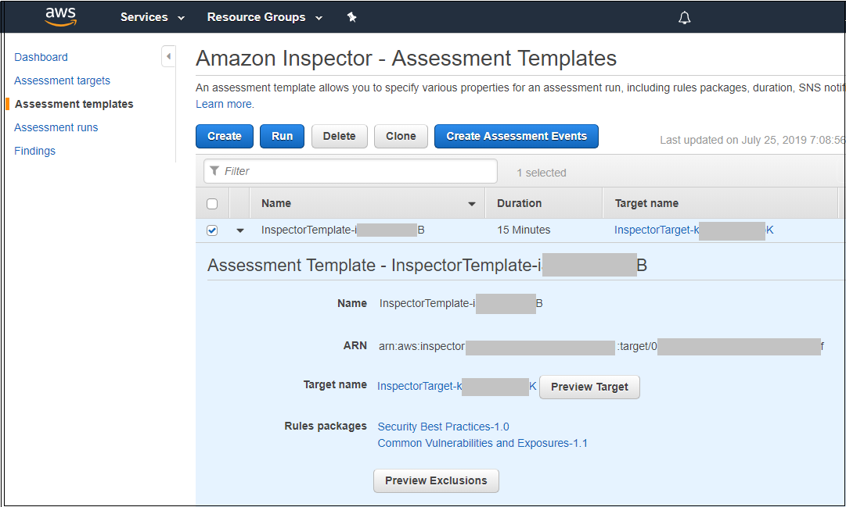Sort by the Name column arrow
This screenshot has width=846, height=507.
pos(472,204)
